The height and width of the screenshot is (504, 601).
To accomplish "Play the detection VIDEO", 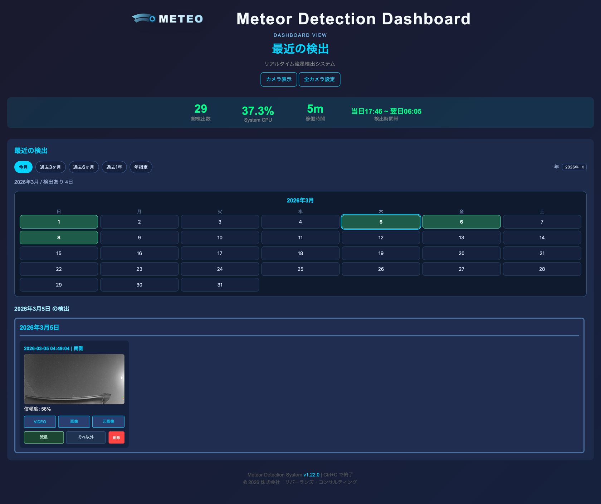I will pyautogui.click(x=39, y=422).
